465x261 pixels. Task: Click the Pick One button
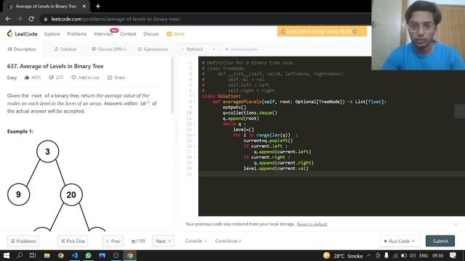(73, 241)
